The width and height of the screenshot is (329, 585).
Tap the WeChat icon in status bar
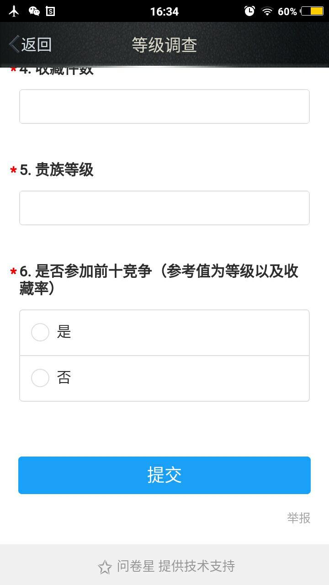click(34, 11)
